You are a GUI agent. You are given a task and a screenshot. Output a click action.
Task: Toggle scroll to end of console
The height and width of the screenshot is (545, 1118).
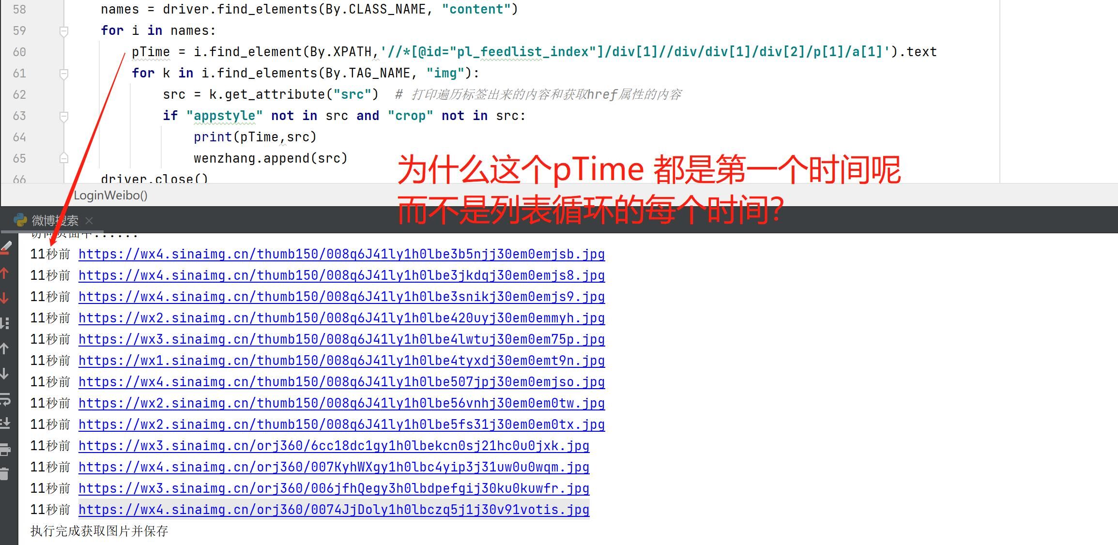[5, 424]
